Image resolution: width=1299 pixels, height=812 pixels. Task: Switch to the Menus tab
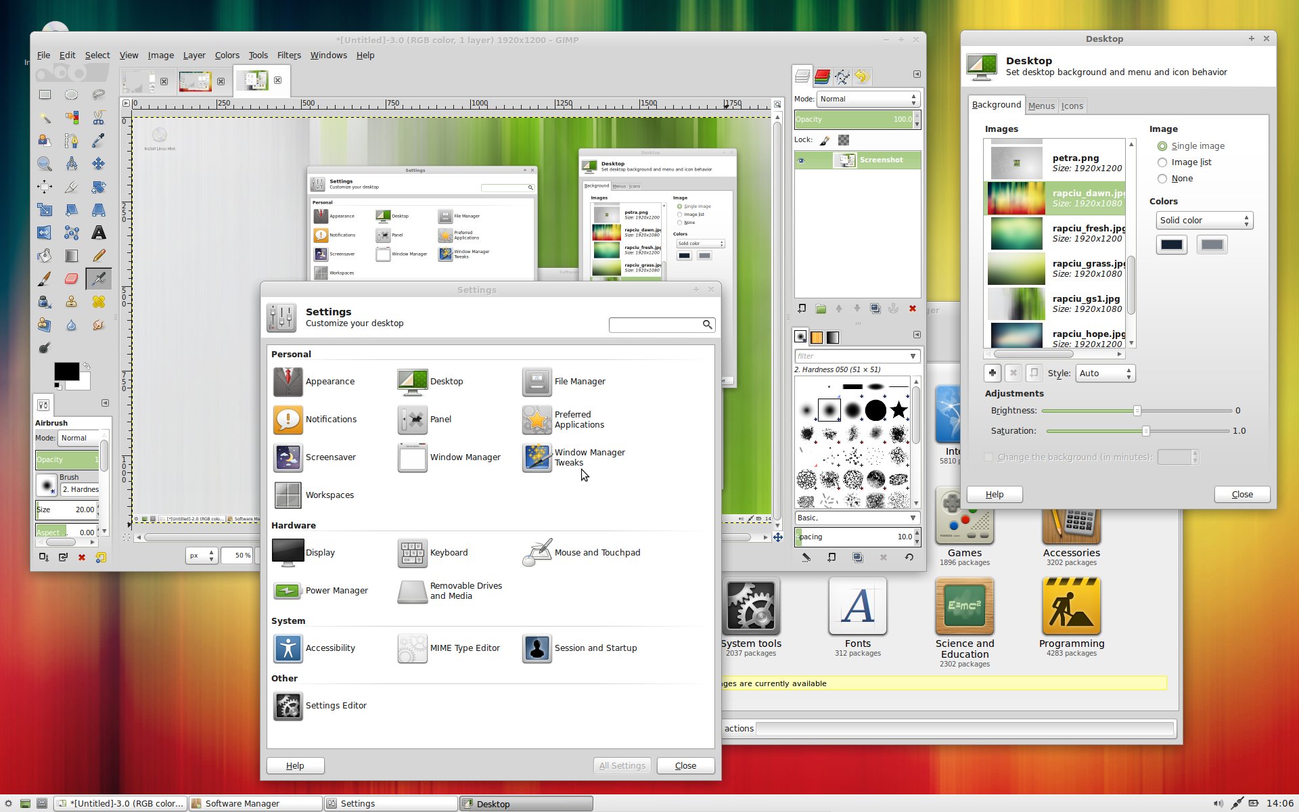[x=1041, y=106]
